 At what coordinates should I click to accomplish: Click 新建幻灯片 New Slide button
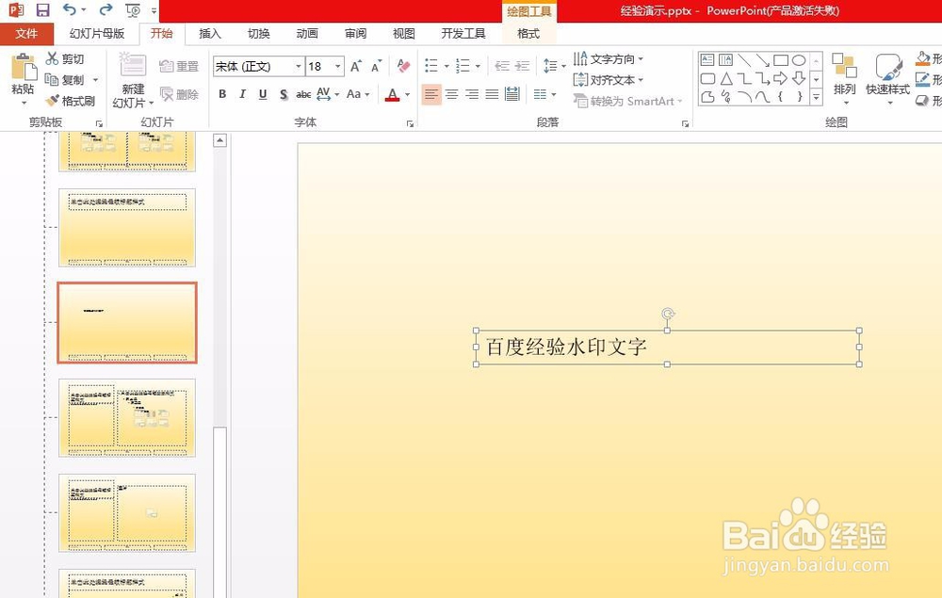133,80
